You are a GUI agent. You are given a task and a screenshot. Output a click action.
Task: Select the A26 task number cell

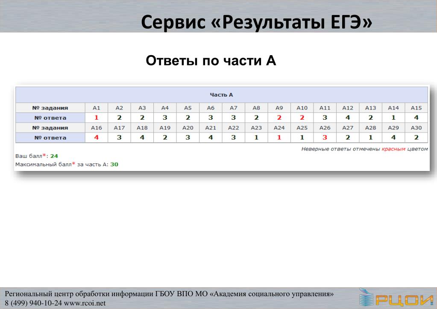[x=325, y=128]
